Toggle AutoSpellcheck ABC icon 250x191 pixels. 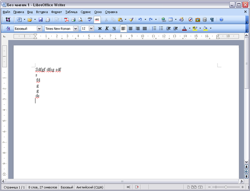[97, 20]
